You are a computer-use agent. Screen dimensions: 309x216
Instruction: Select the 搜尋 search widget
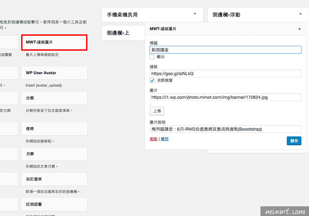tap(54, 129)
